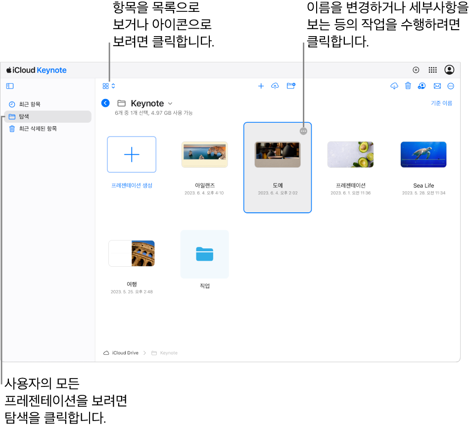Click the download from cloud icon
This screenshot has height=428, width=471.
pos(394,86)
